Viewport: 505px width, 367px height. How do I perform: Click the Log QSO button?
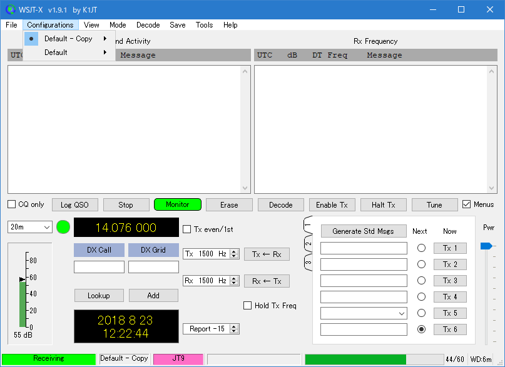point(74,205)
